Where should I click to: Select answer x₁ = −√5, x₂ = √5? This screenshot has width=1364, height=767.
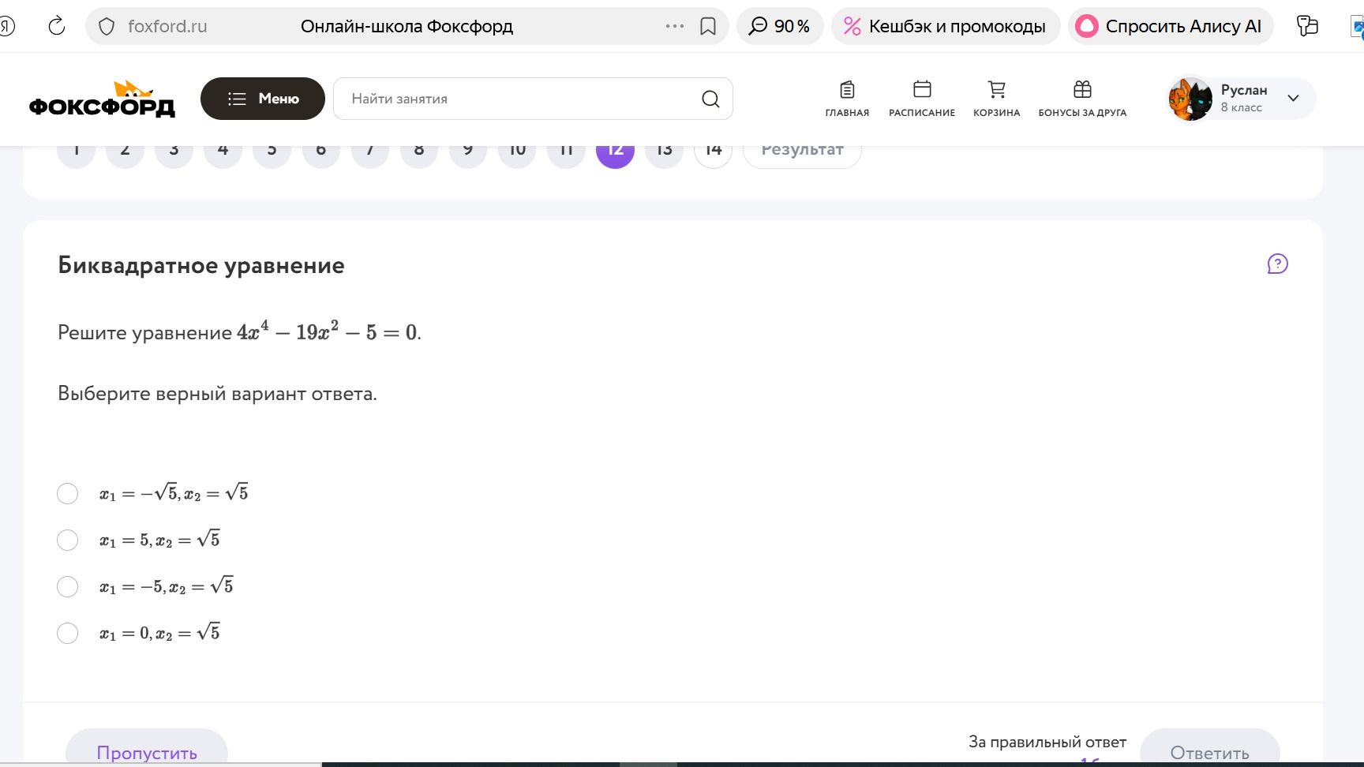pyautogui.click(x=68, y=494)
